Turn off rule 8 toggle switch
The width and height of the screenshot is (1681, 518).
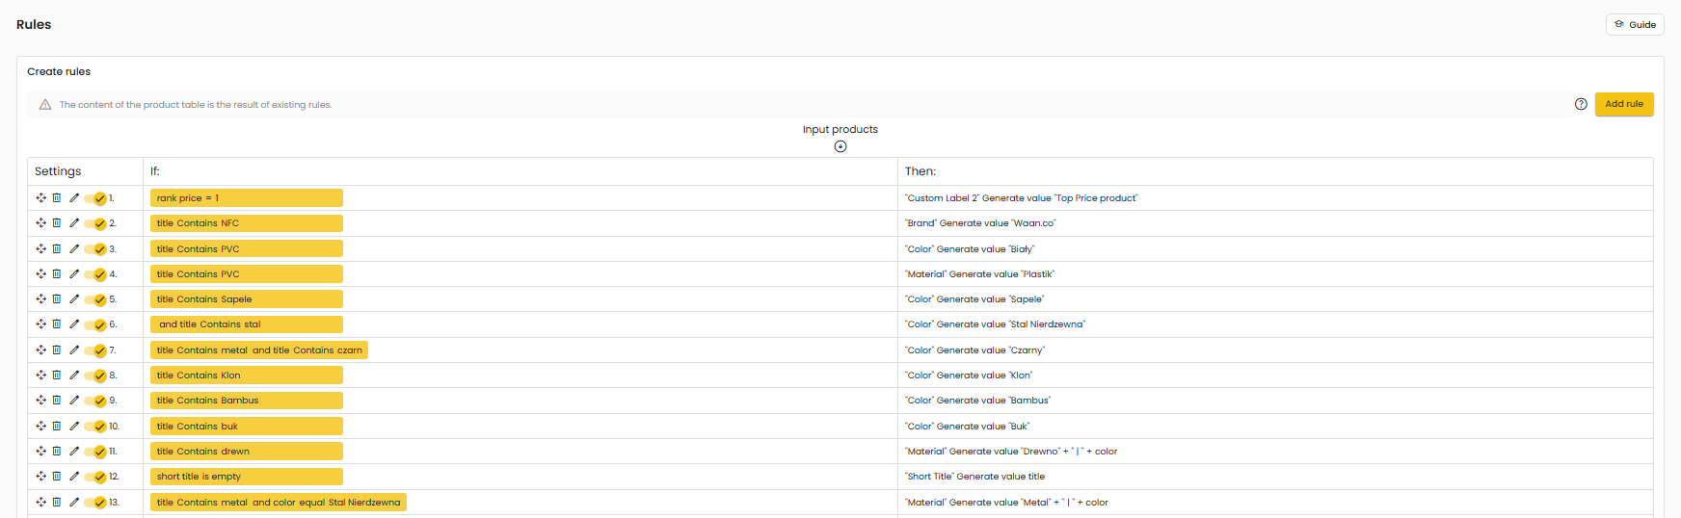tap(95, 376)
